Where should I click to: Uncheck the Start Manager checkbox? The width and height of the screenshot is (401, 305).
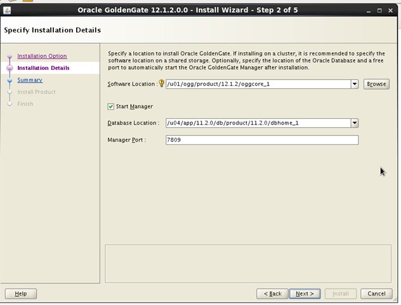click(x=111, y=107)
